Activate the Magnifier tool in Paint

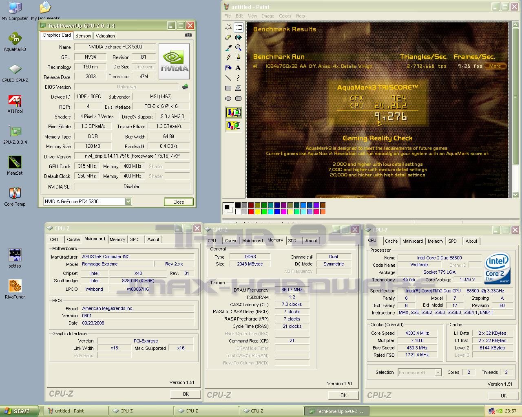pyautogui.click(x=239, y=48)
